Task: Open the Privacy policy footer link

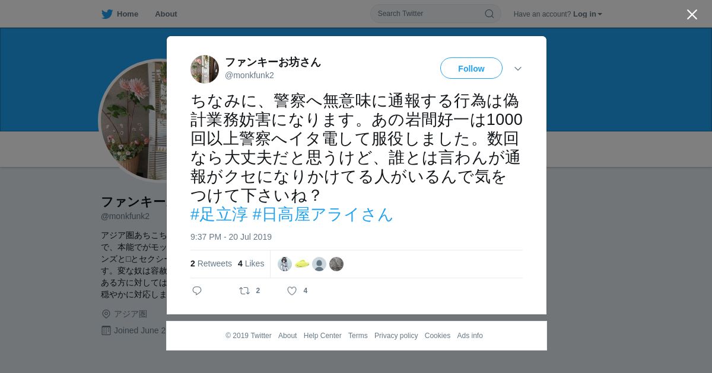Action: (x=396, y=336)
